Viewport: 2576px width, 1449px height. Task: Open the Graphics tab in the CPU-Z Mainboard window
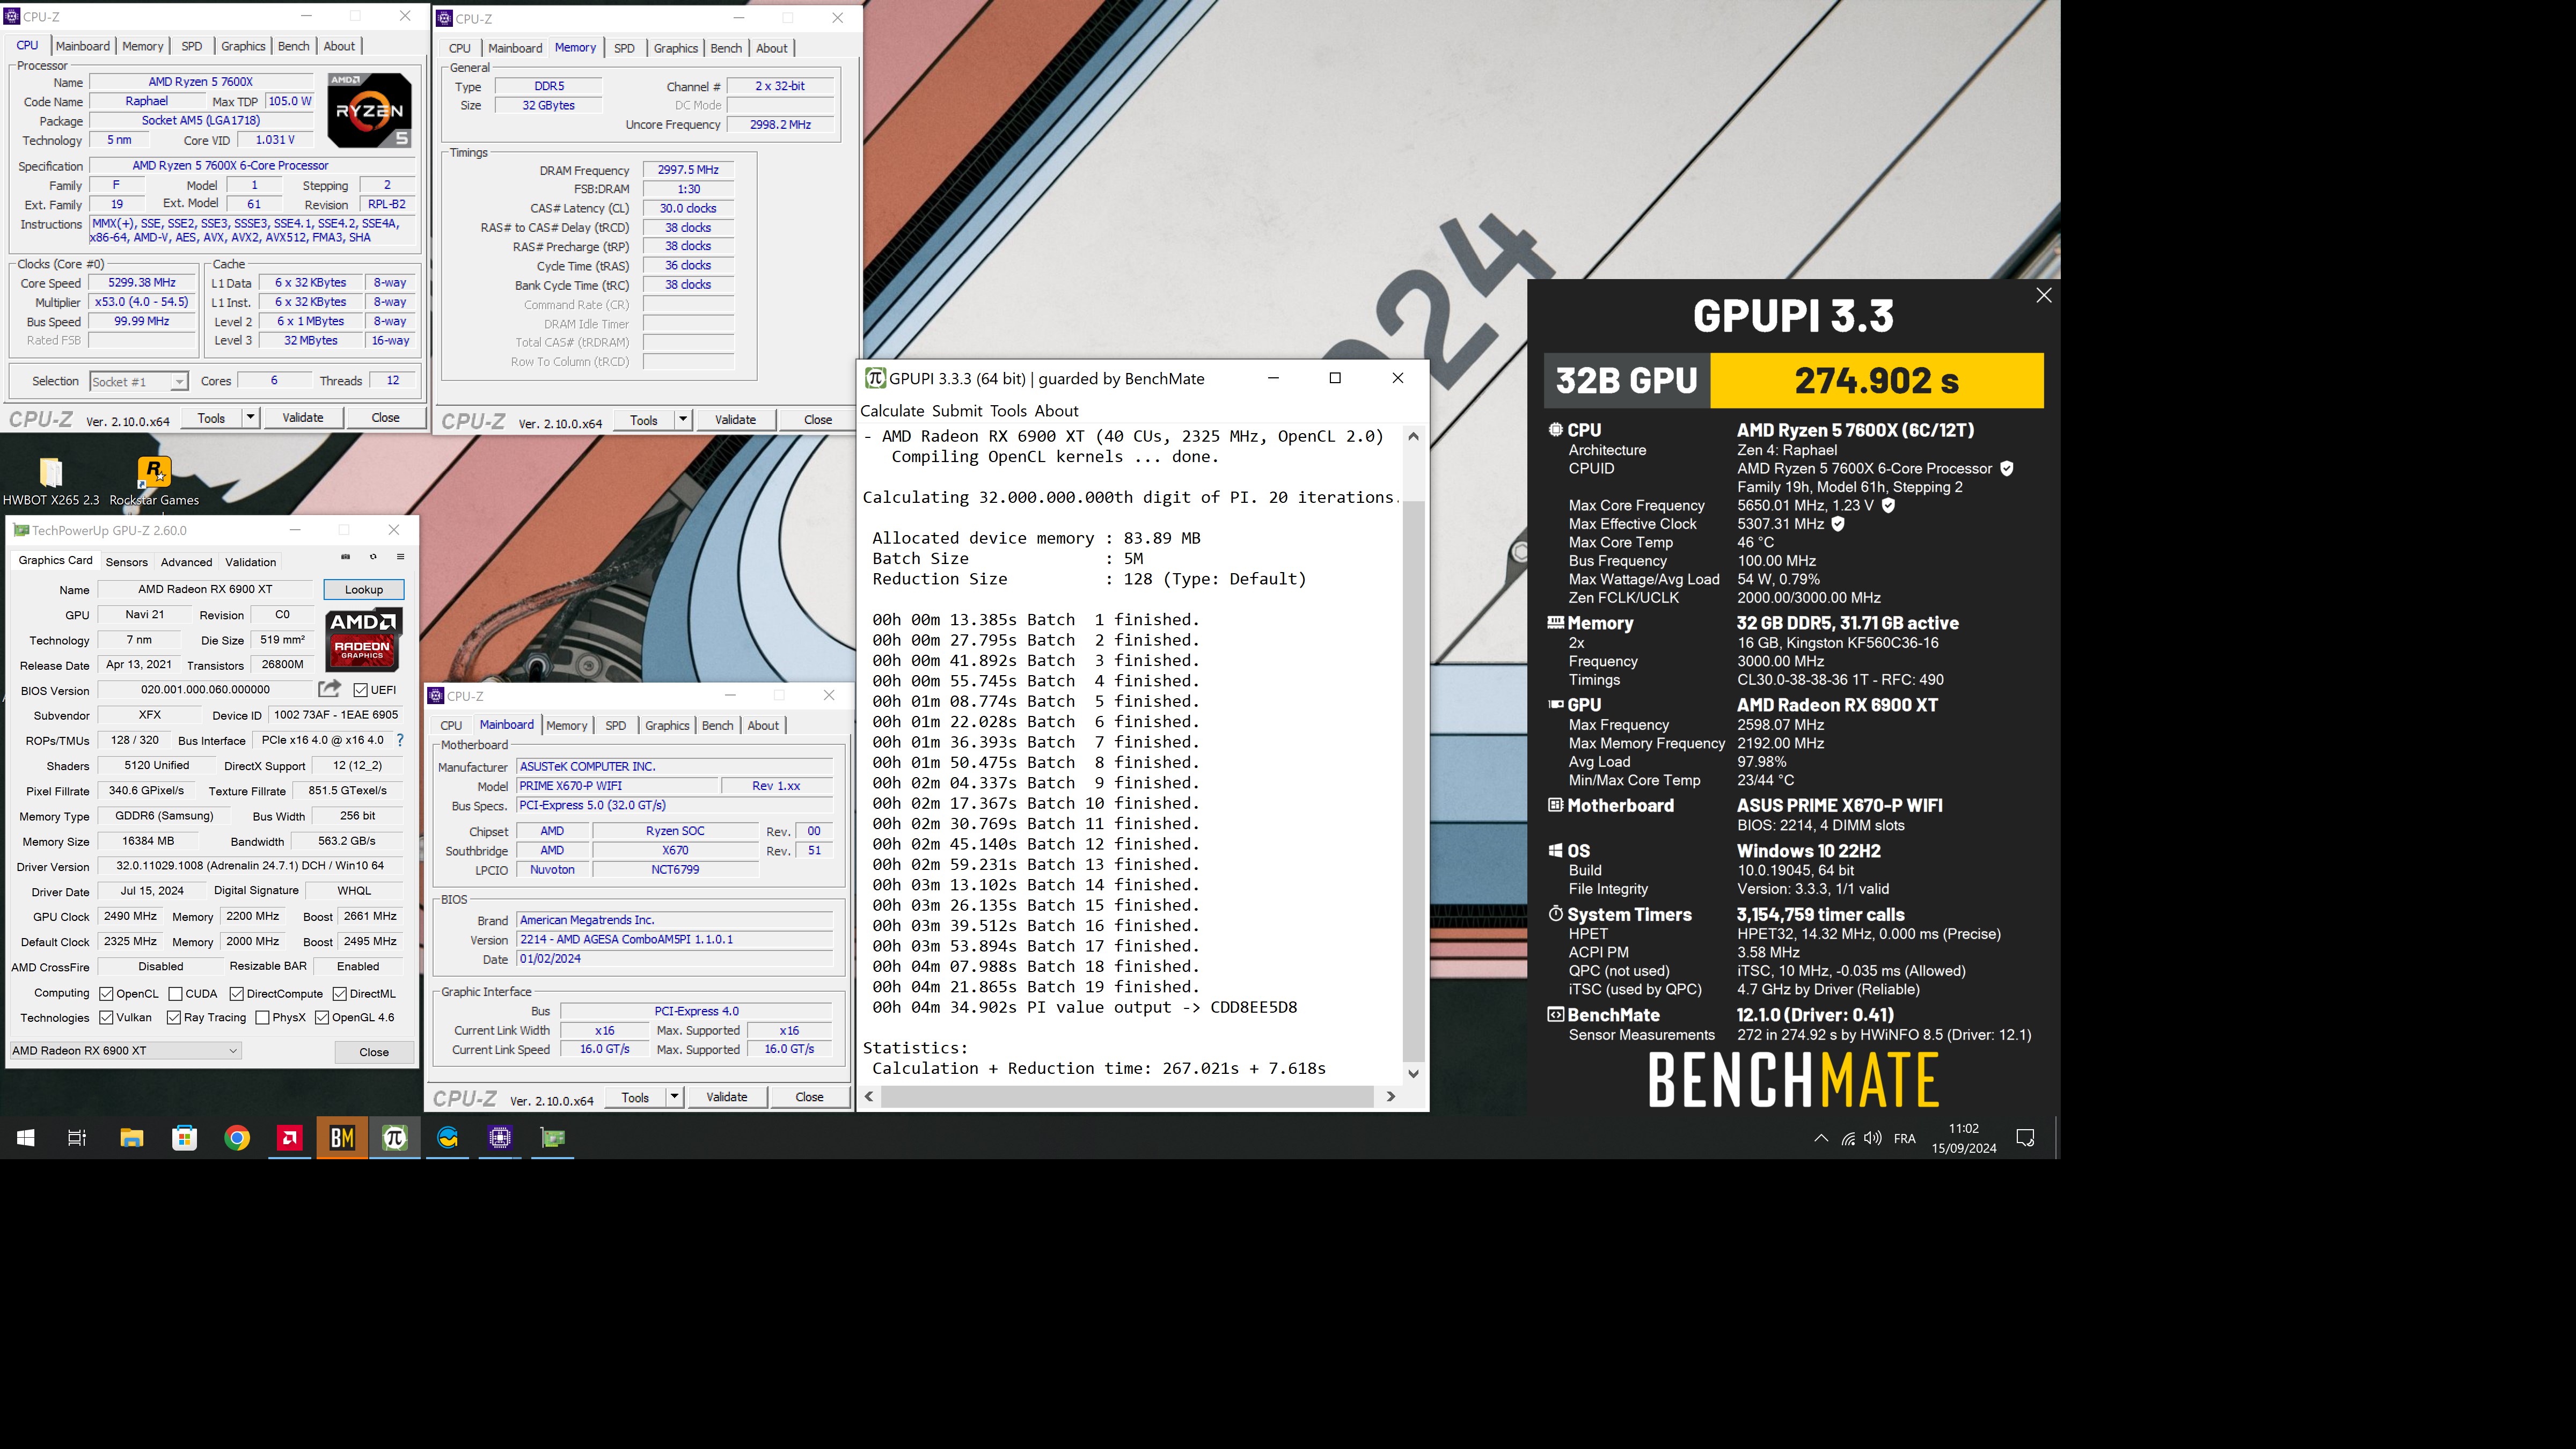tap(667, 726)
